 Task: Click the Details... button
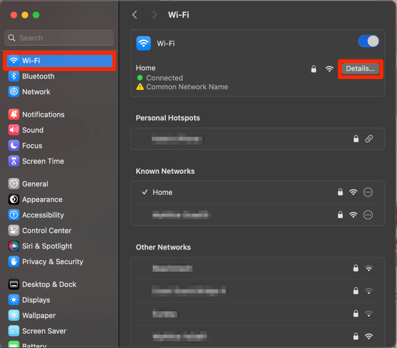coord(360,69)
